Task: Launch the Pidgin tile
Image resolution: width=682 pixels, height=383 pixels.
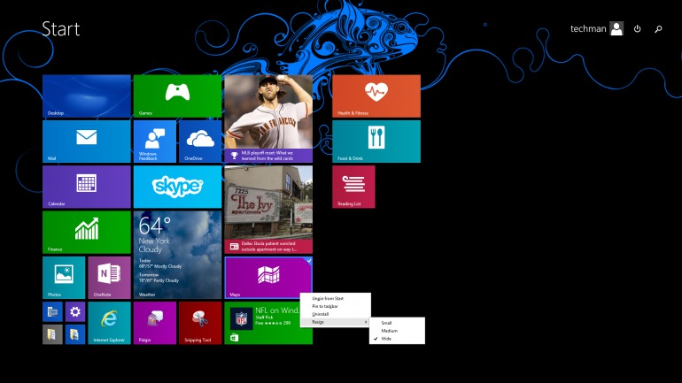Action: (155, 323)
